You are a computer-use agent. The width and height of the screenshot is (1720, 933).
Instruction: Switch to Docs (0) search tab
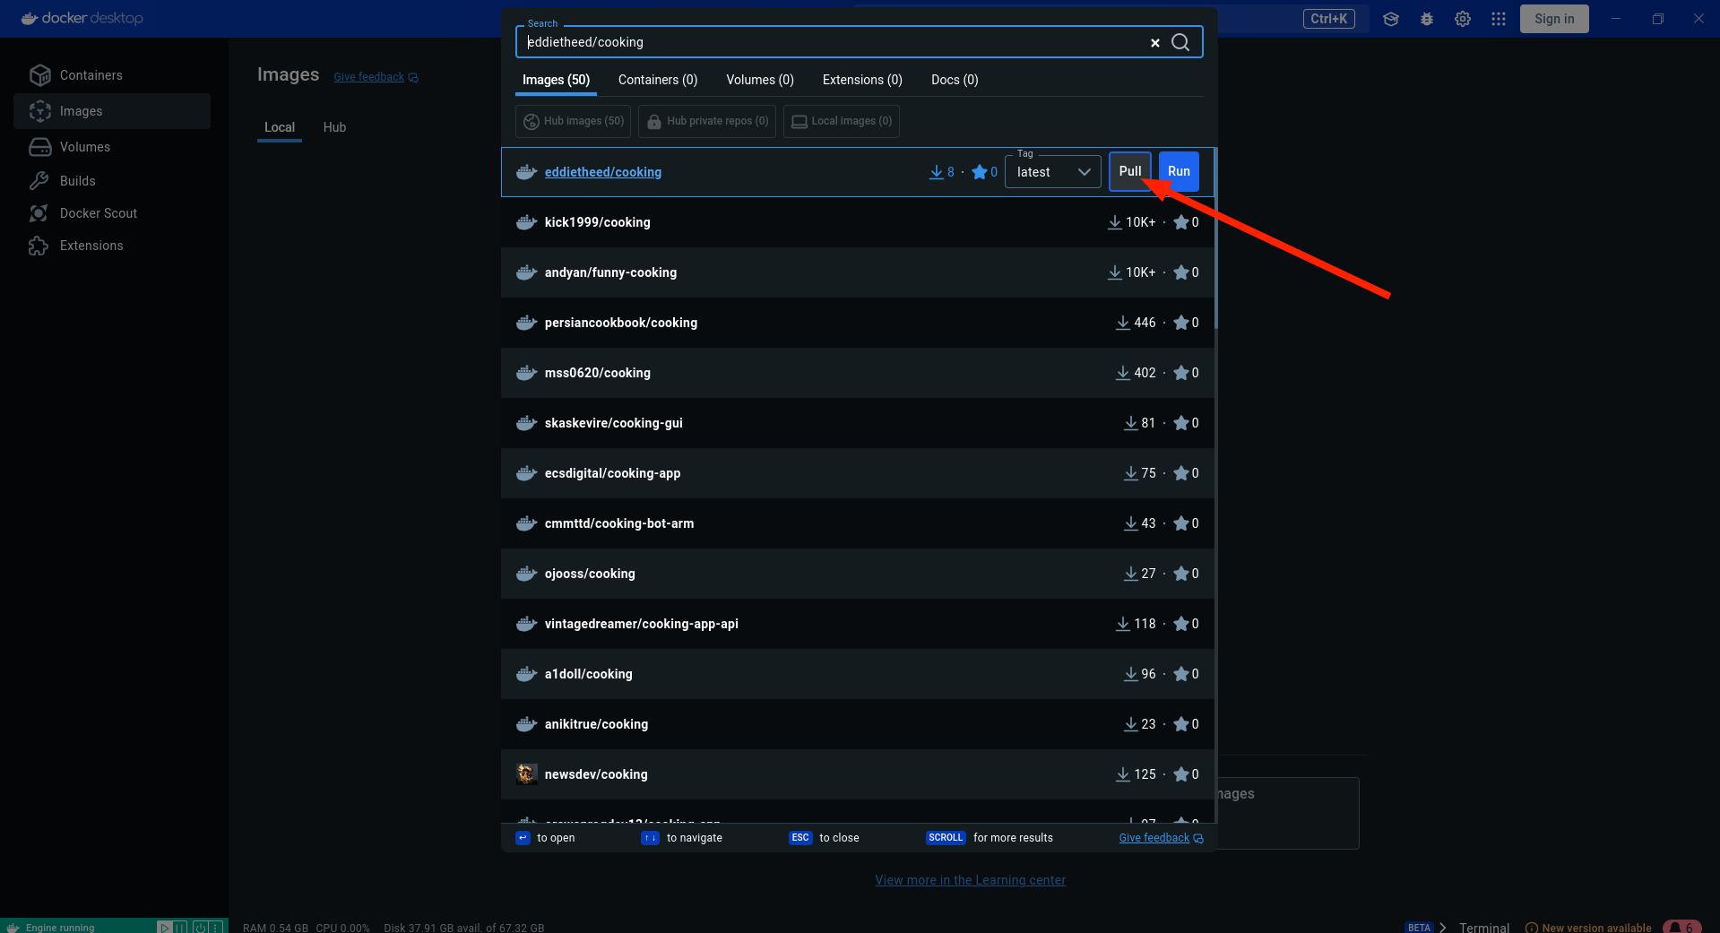955,80
